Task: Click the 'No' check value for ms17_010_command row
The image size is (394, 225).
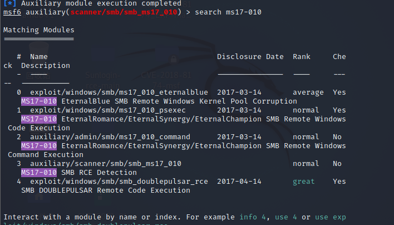Action: 337,137
